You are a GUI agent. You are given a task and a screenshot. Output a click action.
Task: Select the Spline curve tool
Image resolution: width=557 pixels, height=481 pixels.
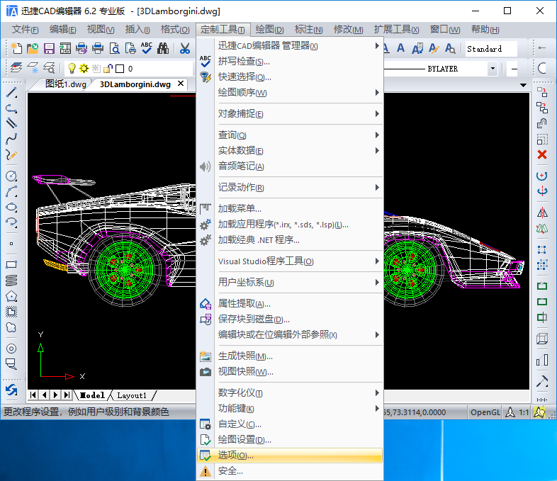(x=11, y=139)
